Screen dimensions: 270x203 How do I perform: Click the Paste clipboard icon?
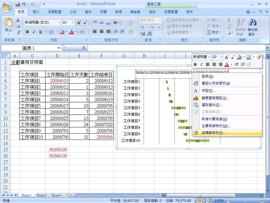[x=9, y=23]
